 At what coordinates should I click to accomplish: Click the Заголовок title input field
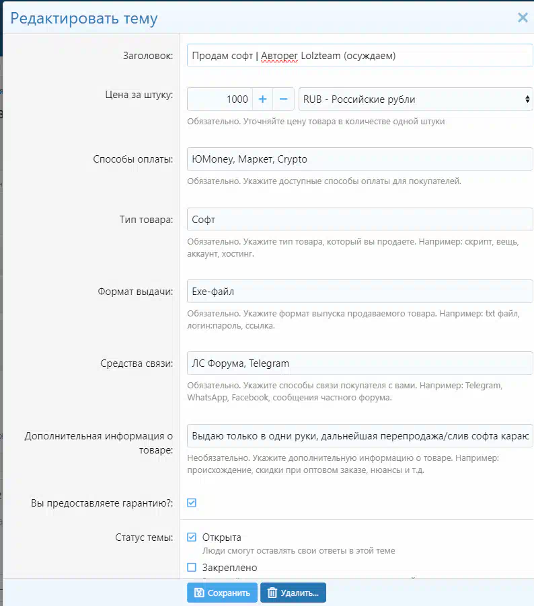360,56
